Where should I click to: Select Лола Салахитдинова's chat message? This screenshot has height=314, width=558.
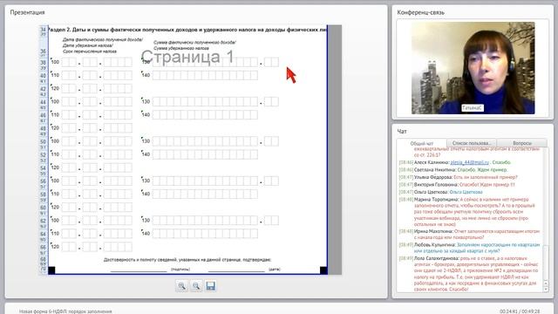click(x=469, y=274)
